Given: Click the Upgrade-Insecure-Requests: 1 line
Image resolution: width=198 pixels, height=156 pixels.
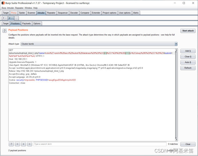Looking at the screenshot, I should point(23,62).
